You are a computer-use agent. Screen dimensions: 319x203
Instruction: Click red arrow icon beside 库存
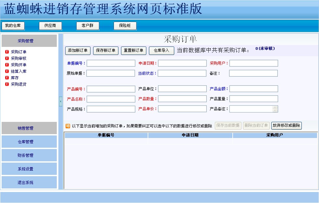coord(7,78)
